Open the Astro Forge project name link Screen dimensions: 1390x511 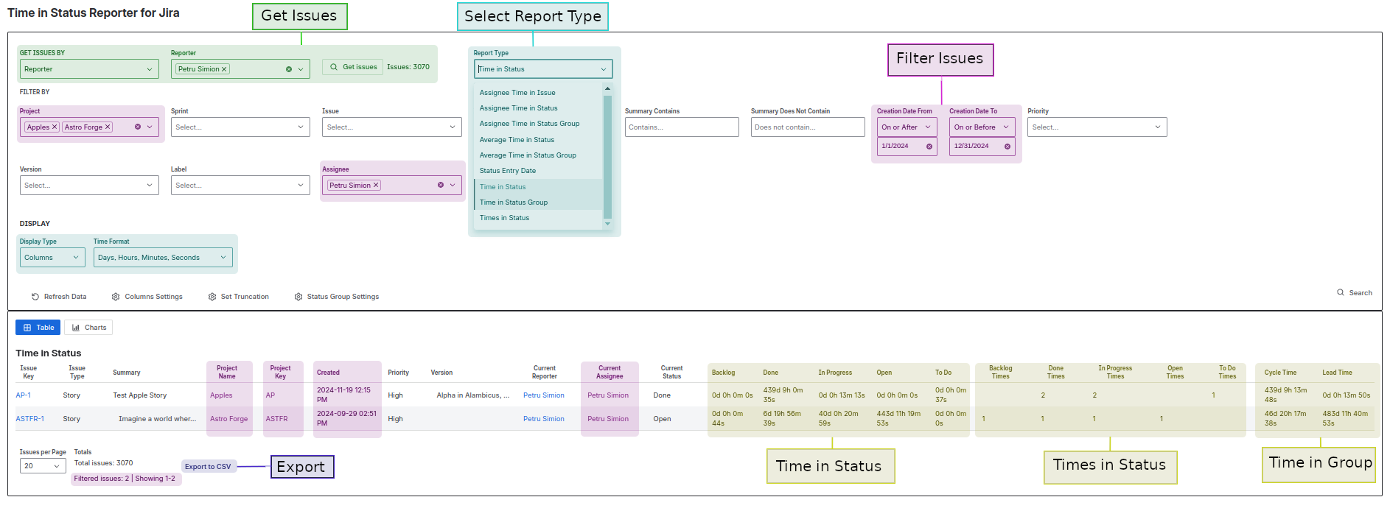tap(228, 419)
